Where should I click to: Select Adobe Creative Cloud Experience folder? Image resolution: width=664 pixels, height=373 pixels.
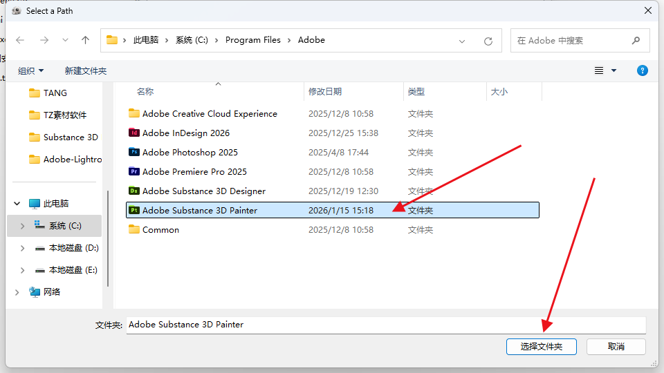click(x=210, y=114)
